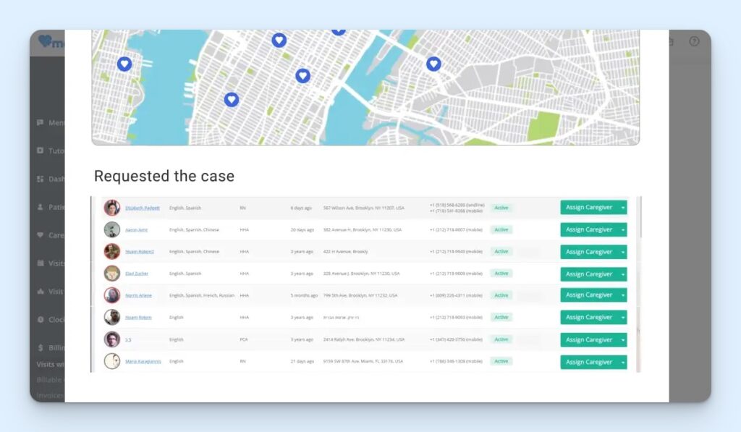This screenshot has height=432, width=741.
Task: Open the Billing dollar sidebar icon
Action: click(41, 347)
